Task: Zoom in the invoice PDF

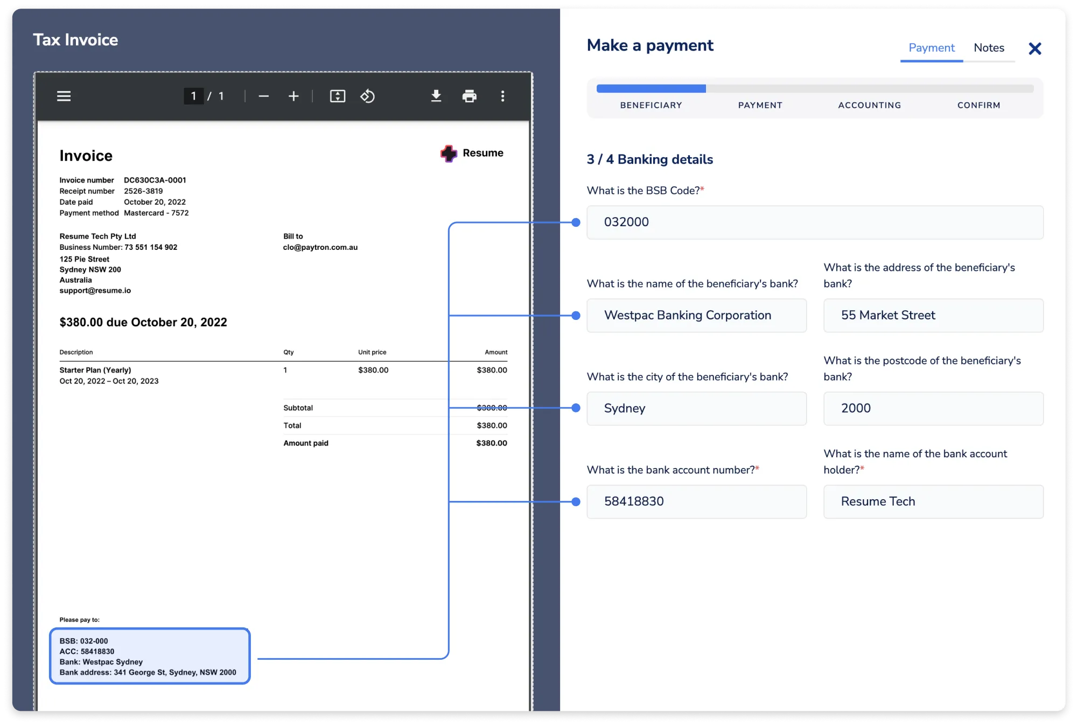Action: (x=293, y=96)
